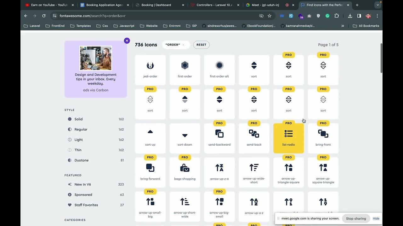Image resolution: width=403 pixels, height=226 pixels.
Task: Open the Chrome three-dot menu
Action: [x=377, y=16]
